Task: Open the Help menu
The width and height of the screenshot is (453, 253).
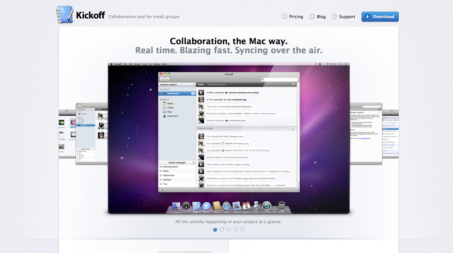Action: click(165, 64)
